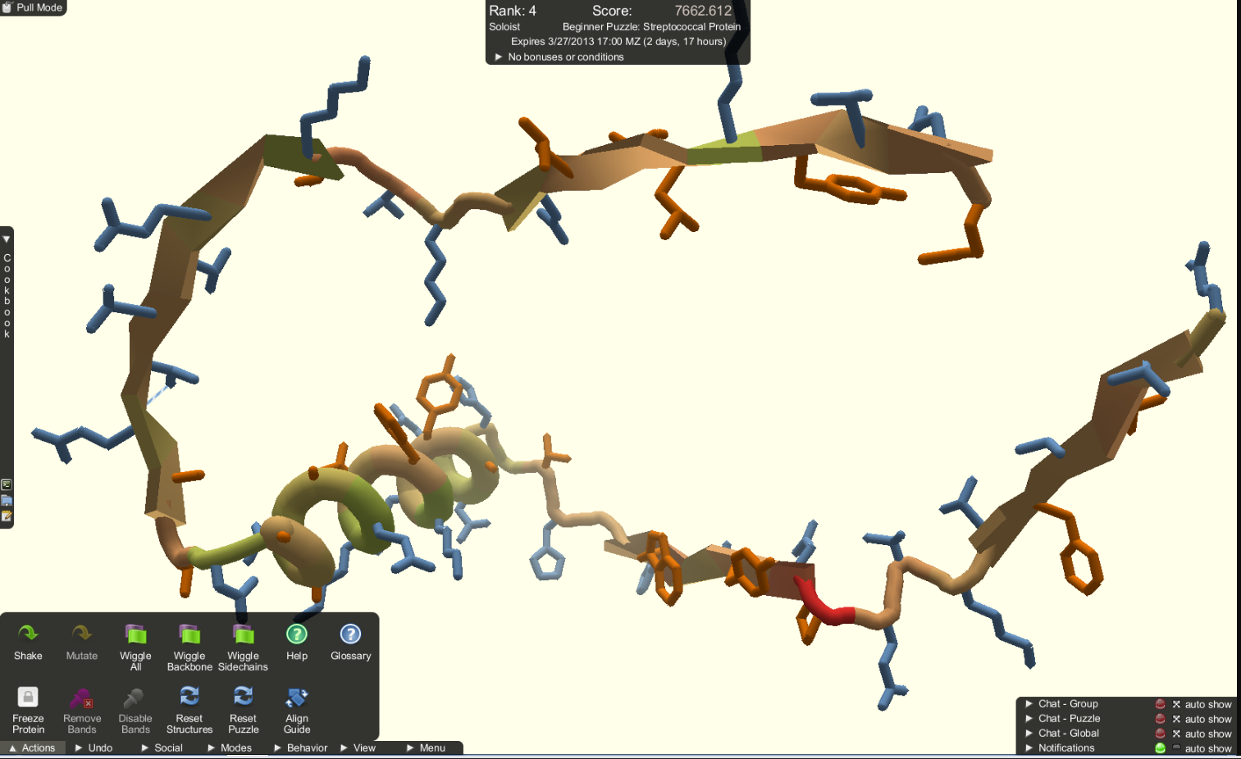Image resolution: width=1241 pixels, height=759 pixels.
Task: Open the Cookbook terminal script icon
Action: [x=7, y=485]
